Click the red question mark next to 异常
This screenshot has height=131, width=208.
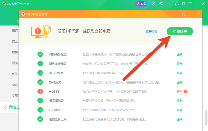185,91
